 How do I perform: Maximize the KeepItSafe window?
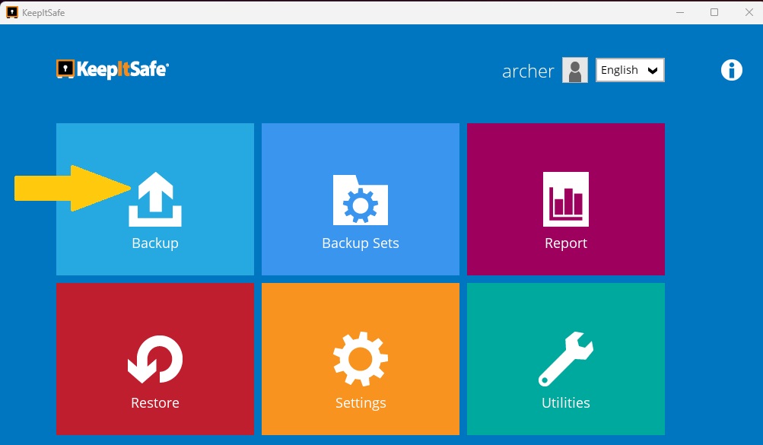714,12
